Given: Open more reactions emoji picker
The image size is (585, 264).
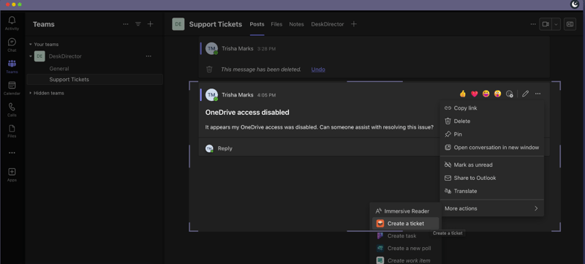Looking at the screenshot, I should pyautogui.click(x=509, y=94).
